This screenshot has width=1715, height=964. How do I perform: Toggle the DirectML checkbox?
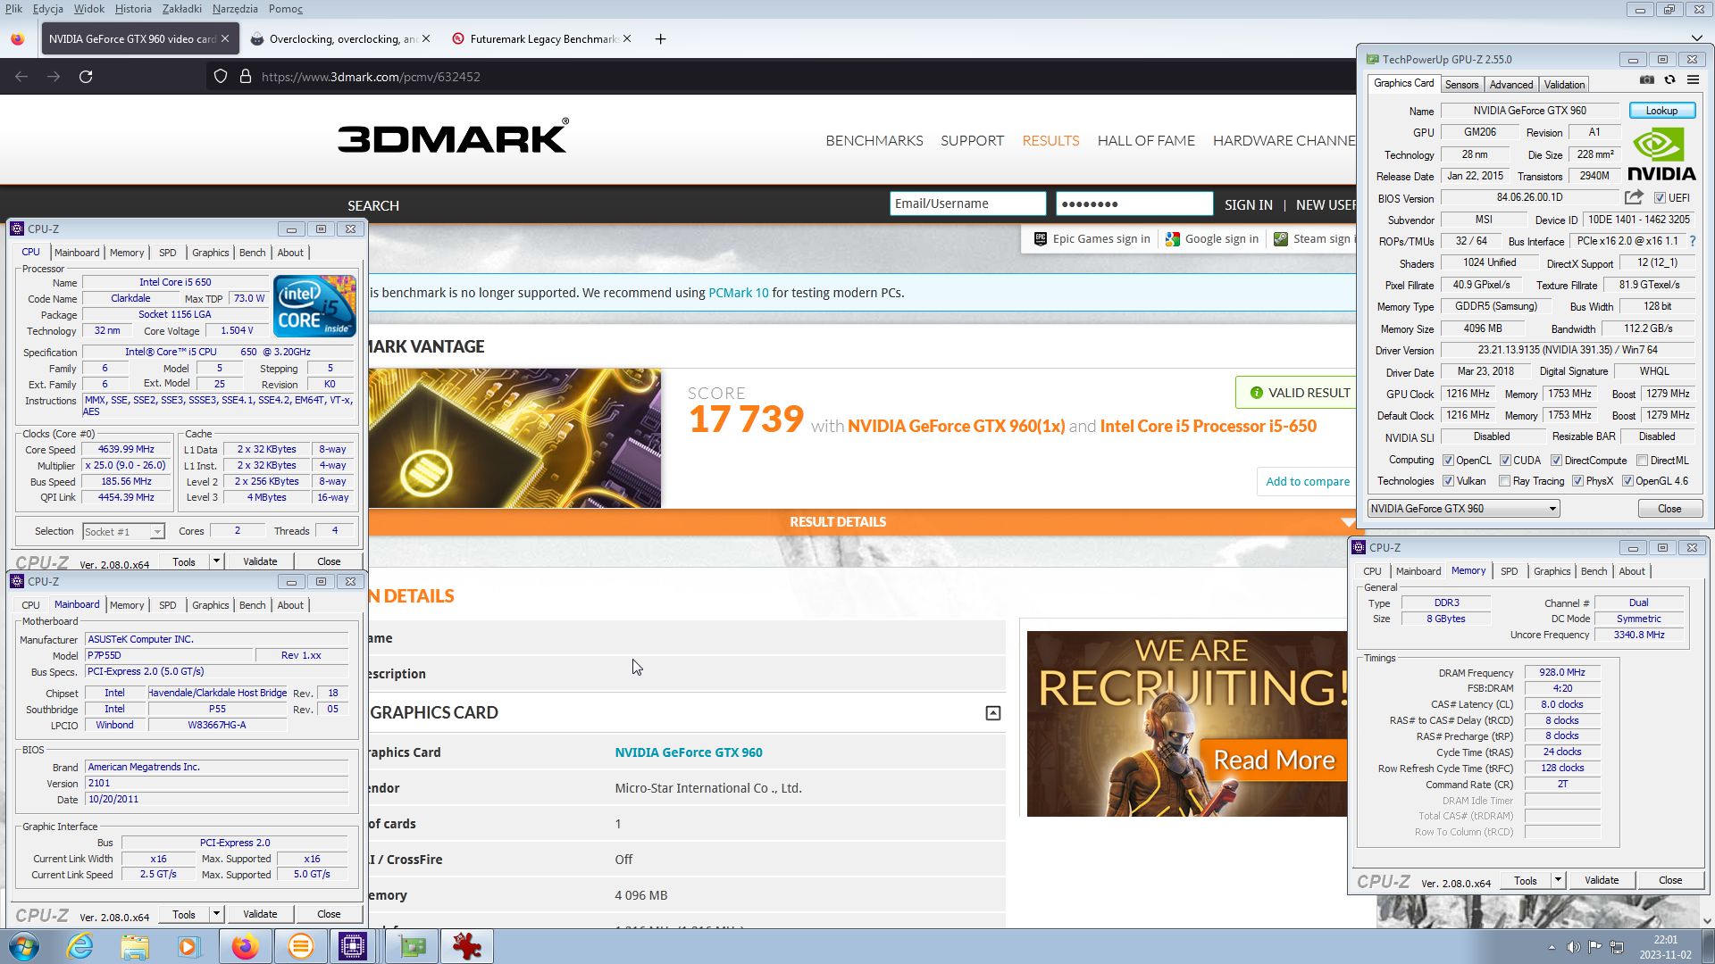pos(1642,461)
